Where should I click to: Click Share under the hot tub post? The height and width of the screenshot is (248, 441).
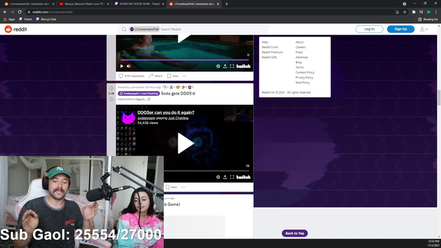pos(156,76)
